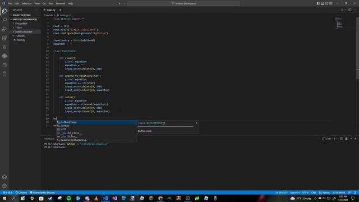
Task: Select BufferError autocomplete suggestion
Action: pyautogui.click(x=96, y=122)
